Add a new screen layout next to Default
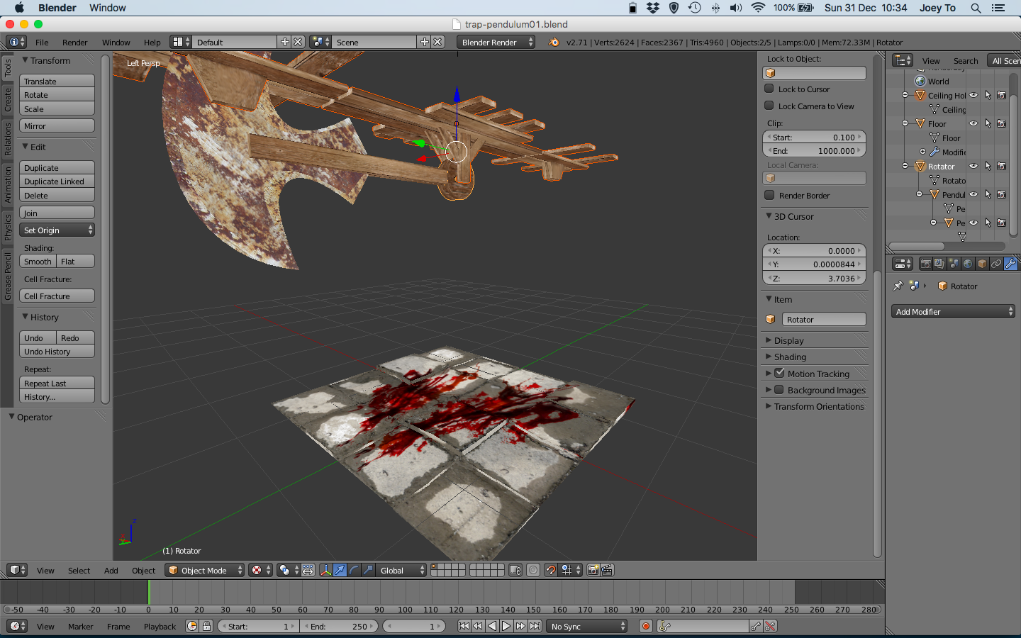1021x638 pixels. tap(284, 42)
